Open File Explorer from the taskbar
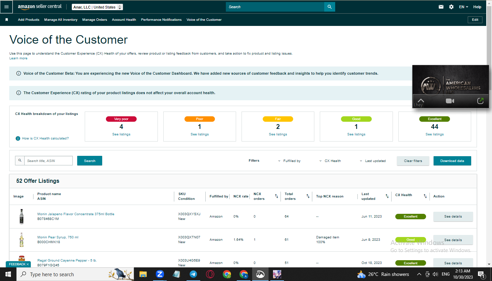The image size is (492, 281). click(143, 274)
